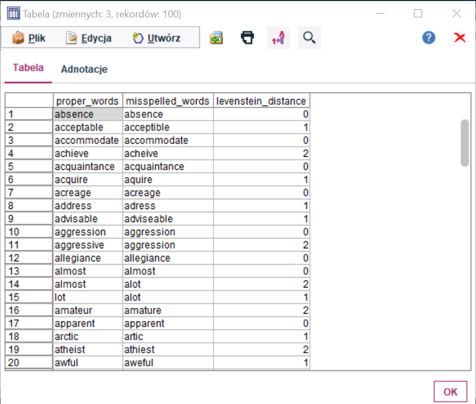The height and width of the screenshot is (404, 476).
Task: Click the cell 'artic'
Action: click(168, 336)
